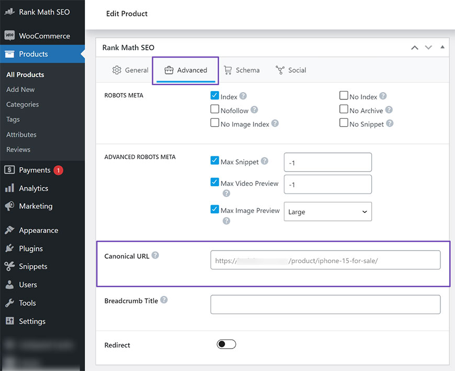The image size is (455, 371).
Task: Click help icon beside No Archive
Action: pos(389,109)
